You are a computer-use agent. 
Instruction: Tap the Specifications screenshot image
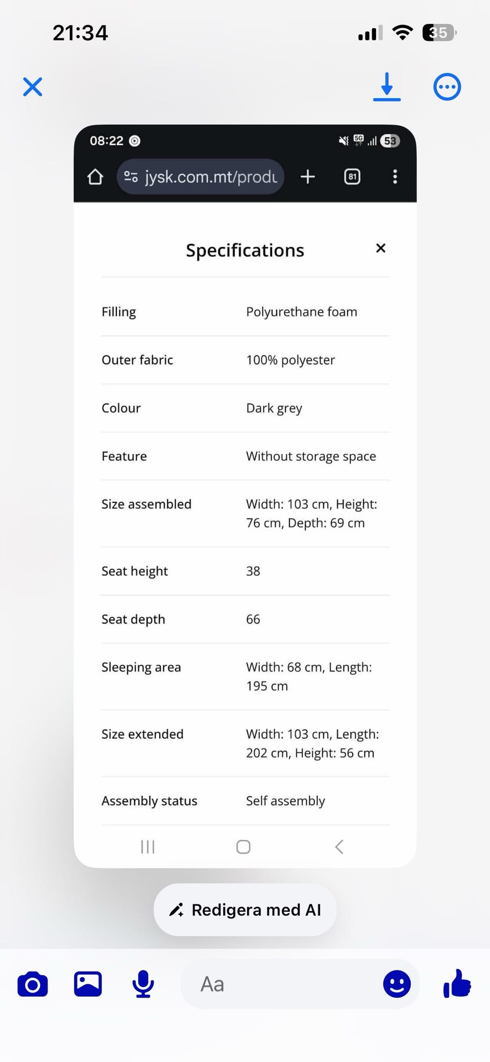click(245, 511)
